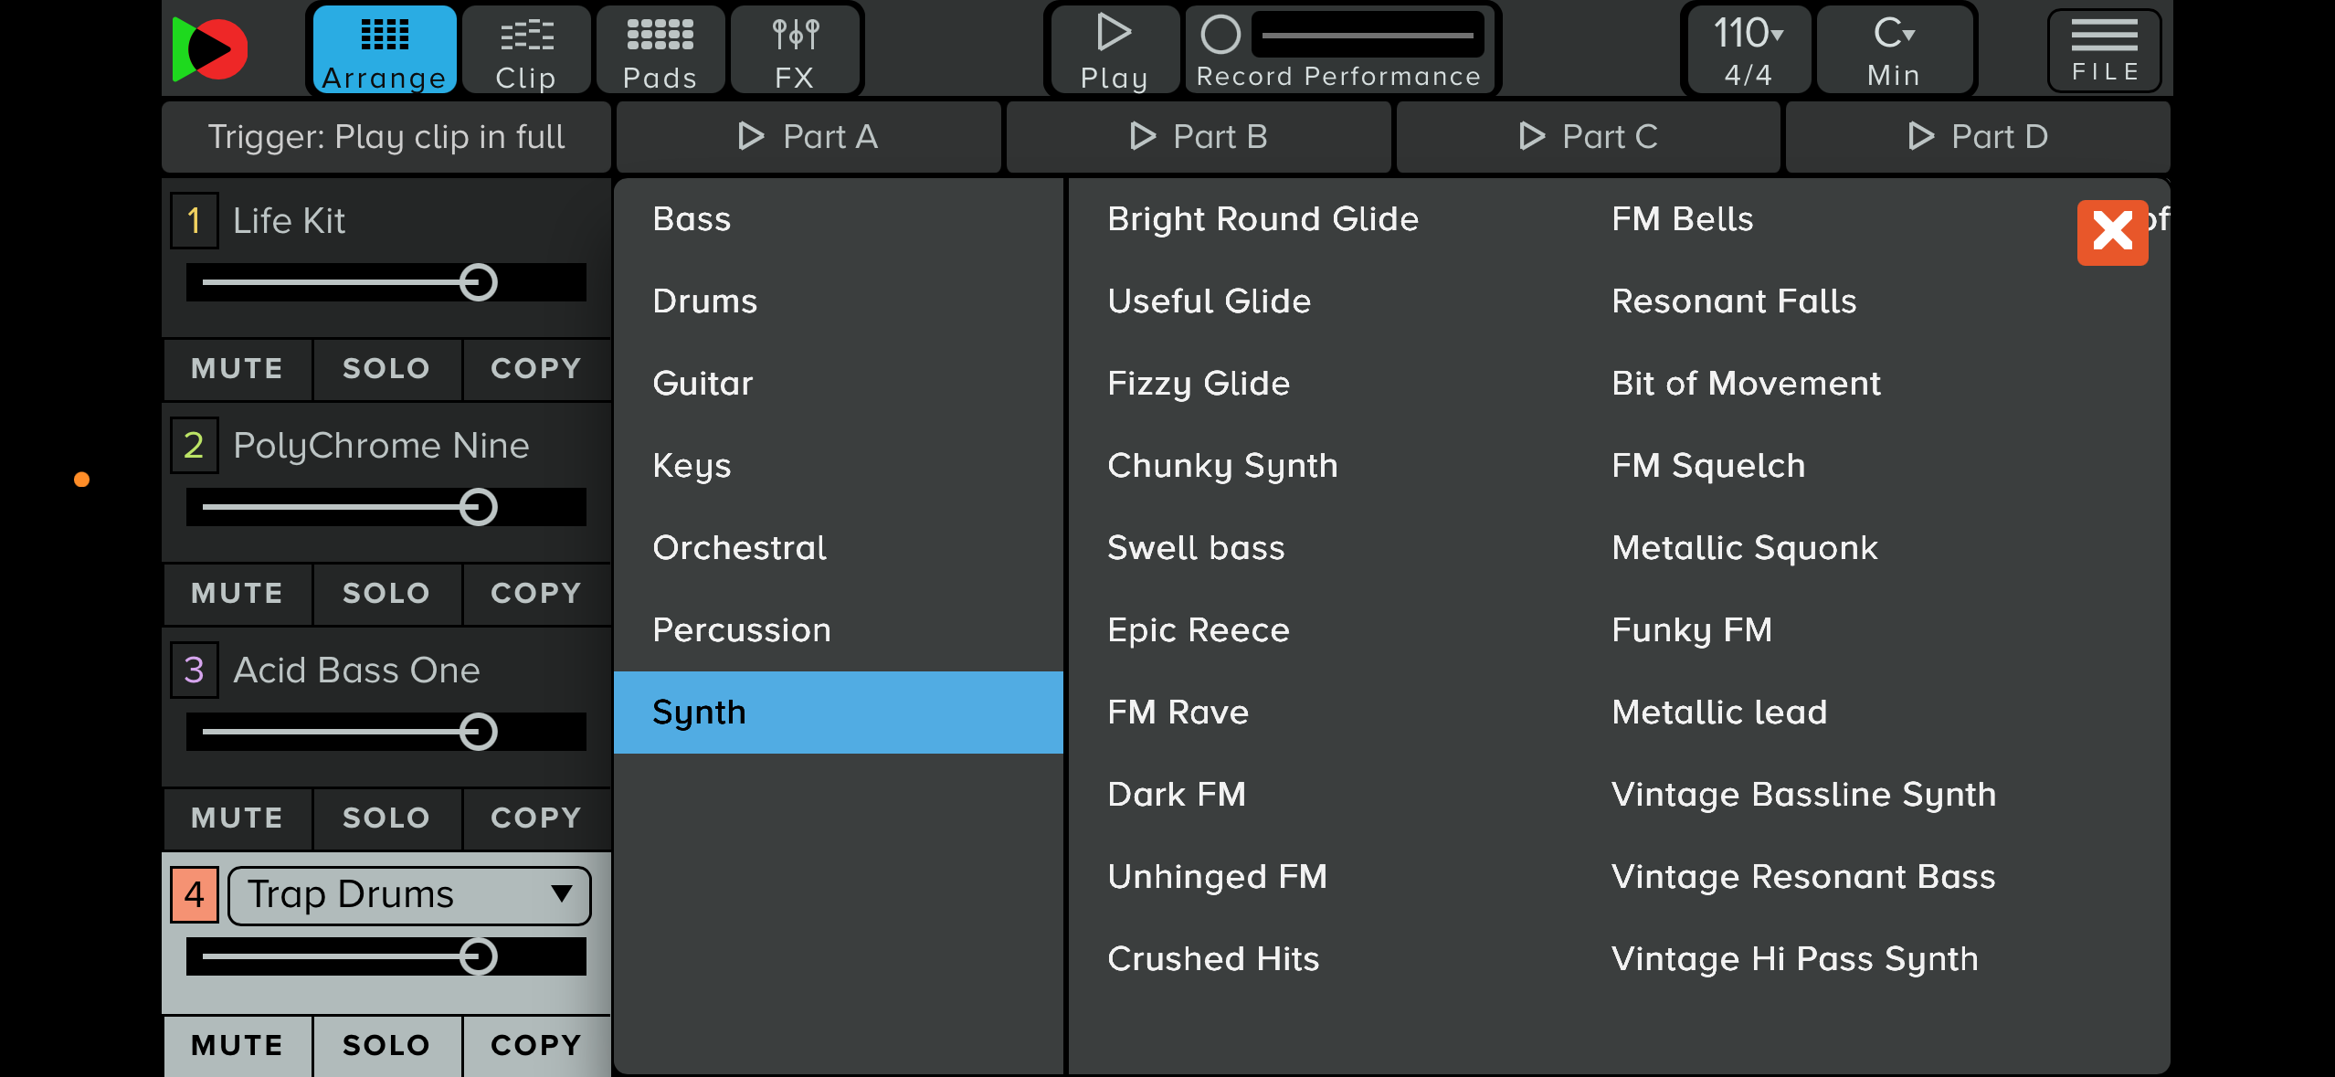The width and height of the screenshot is (2335, 1077).
Task: Play Part A
Action: coord(808,137)
